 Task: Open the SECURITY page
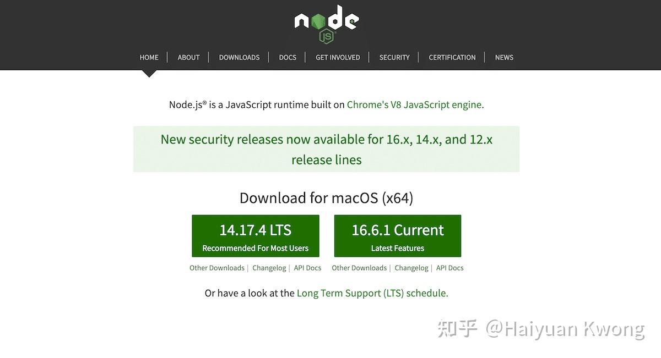tap(394, 57)
